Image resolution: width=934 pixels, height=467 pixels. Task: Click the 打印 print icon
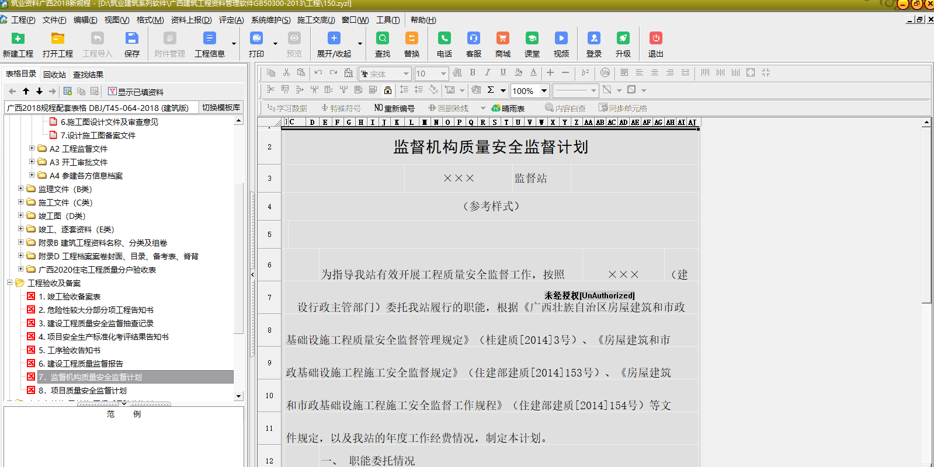(256, 39)
